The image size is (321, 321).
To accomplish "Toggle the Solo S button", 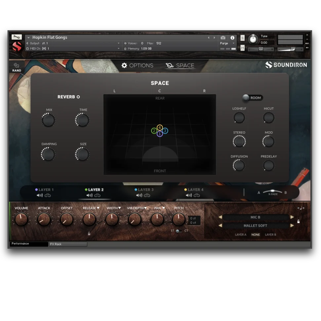I will click(242, 38).
